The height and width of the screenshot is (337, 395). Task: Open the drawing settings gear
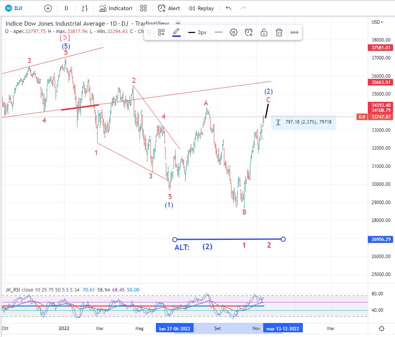[x=234, y=32]
